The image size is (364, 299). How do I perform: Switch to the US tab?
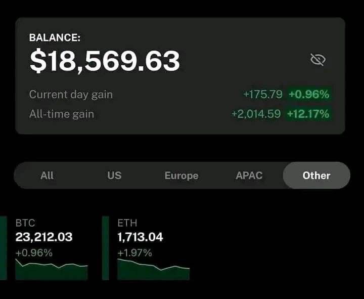click(114, 176)
